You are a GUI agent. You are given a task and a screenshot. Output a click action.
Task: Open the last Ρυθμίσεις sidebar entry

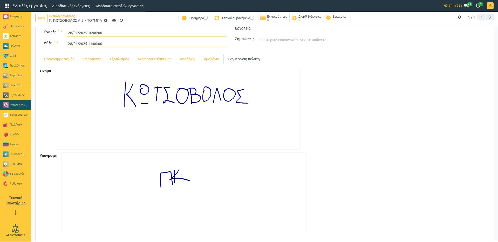click(16, 184)
